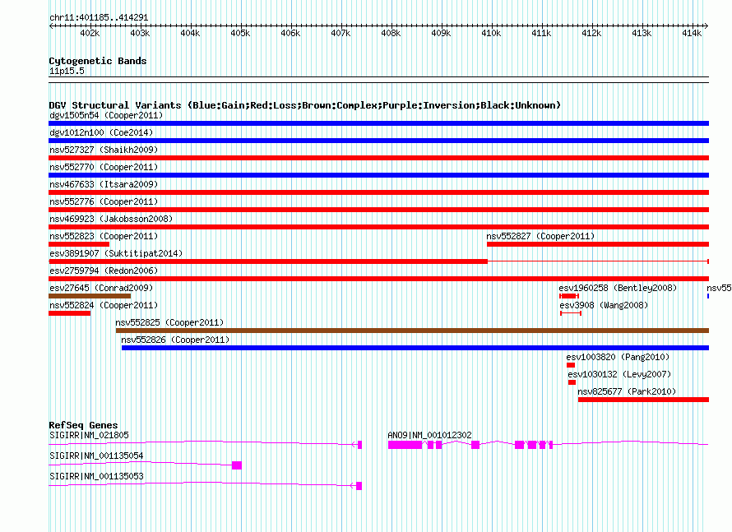Click the brown nsv552825 (Cooper2011) complex bar
The height and width of the screenshot is (532, 732).
pyautogui.click(x=412, y=331)
